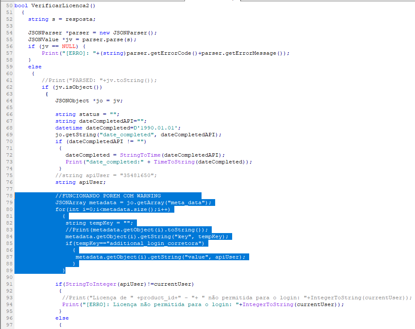Click the tab strip above the code editor
This screenshot has height=329, width=415.
click(x=128, y=1)
